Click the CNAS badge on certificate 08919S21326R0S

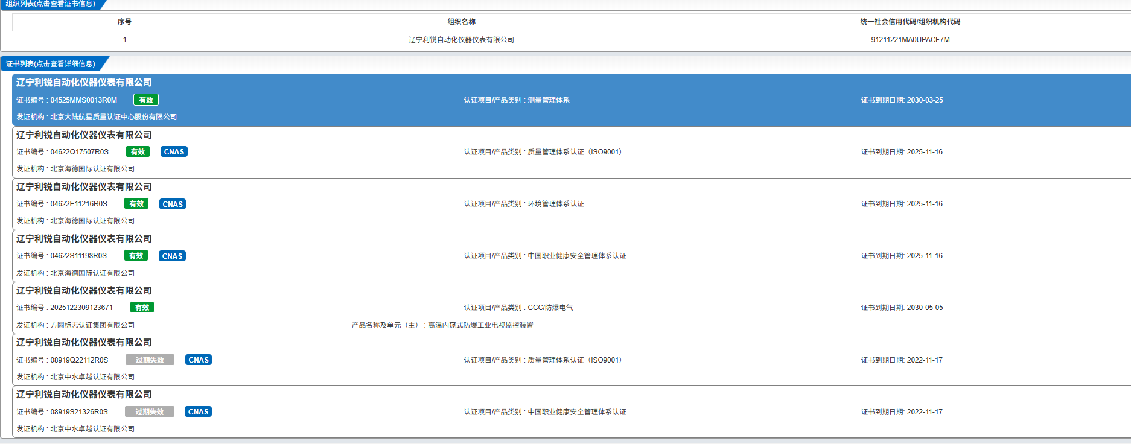coord(199,412)
